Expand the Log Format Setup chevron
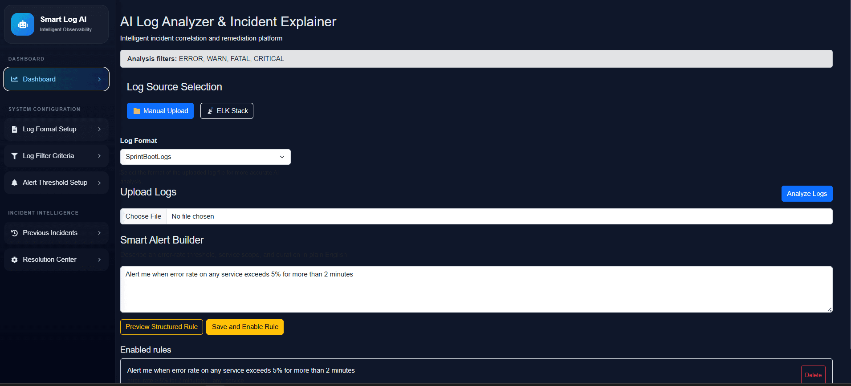The image size is (851, 386). click(x=99, y=129)
